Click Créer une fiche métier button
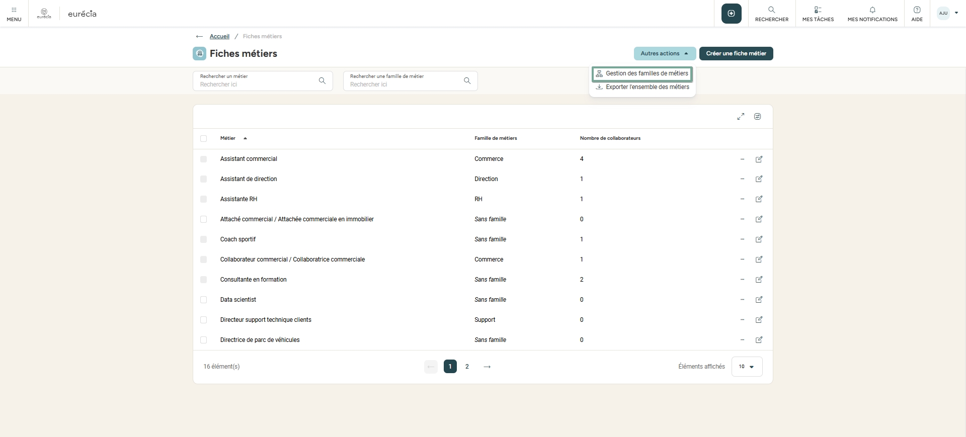The width and height of the screenshot is (966, 437). pyautogui.click(x=736, y=54)
